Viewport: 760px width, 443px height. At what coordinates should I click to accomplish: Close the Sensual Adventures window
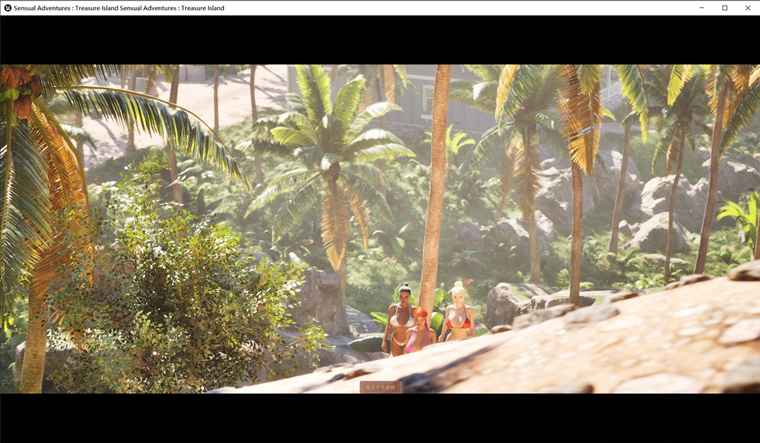(x=747, y=8)
